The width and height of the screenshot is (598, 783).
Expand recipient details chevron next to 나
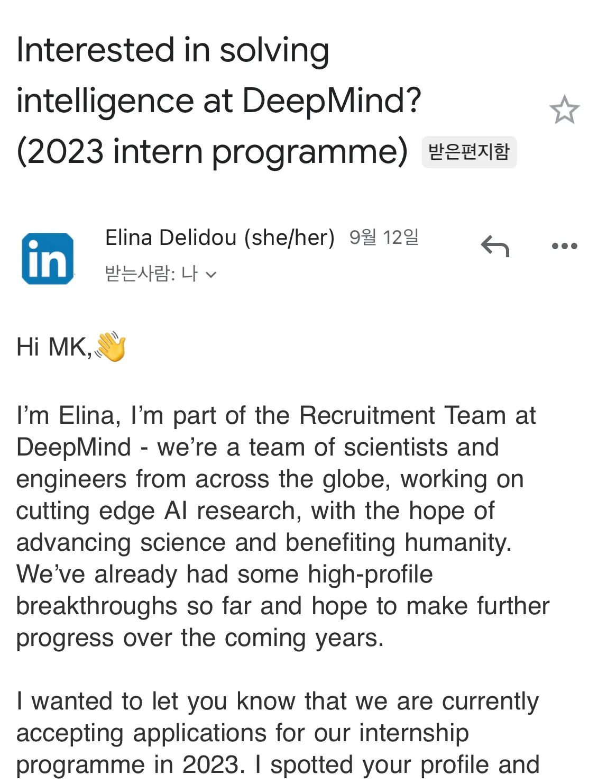[x=211, y=275]
